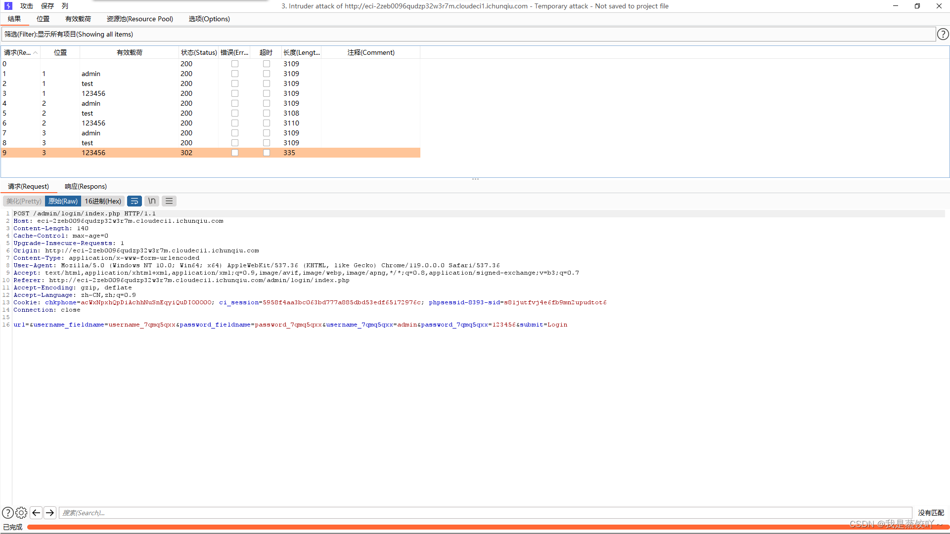Sort by 长度(Length) column header
Image resolution: width=950 pixels, height=534 pixels.
click(x=302, y=52)
